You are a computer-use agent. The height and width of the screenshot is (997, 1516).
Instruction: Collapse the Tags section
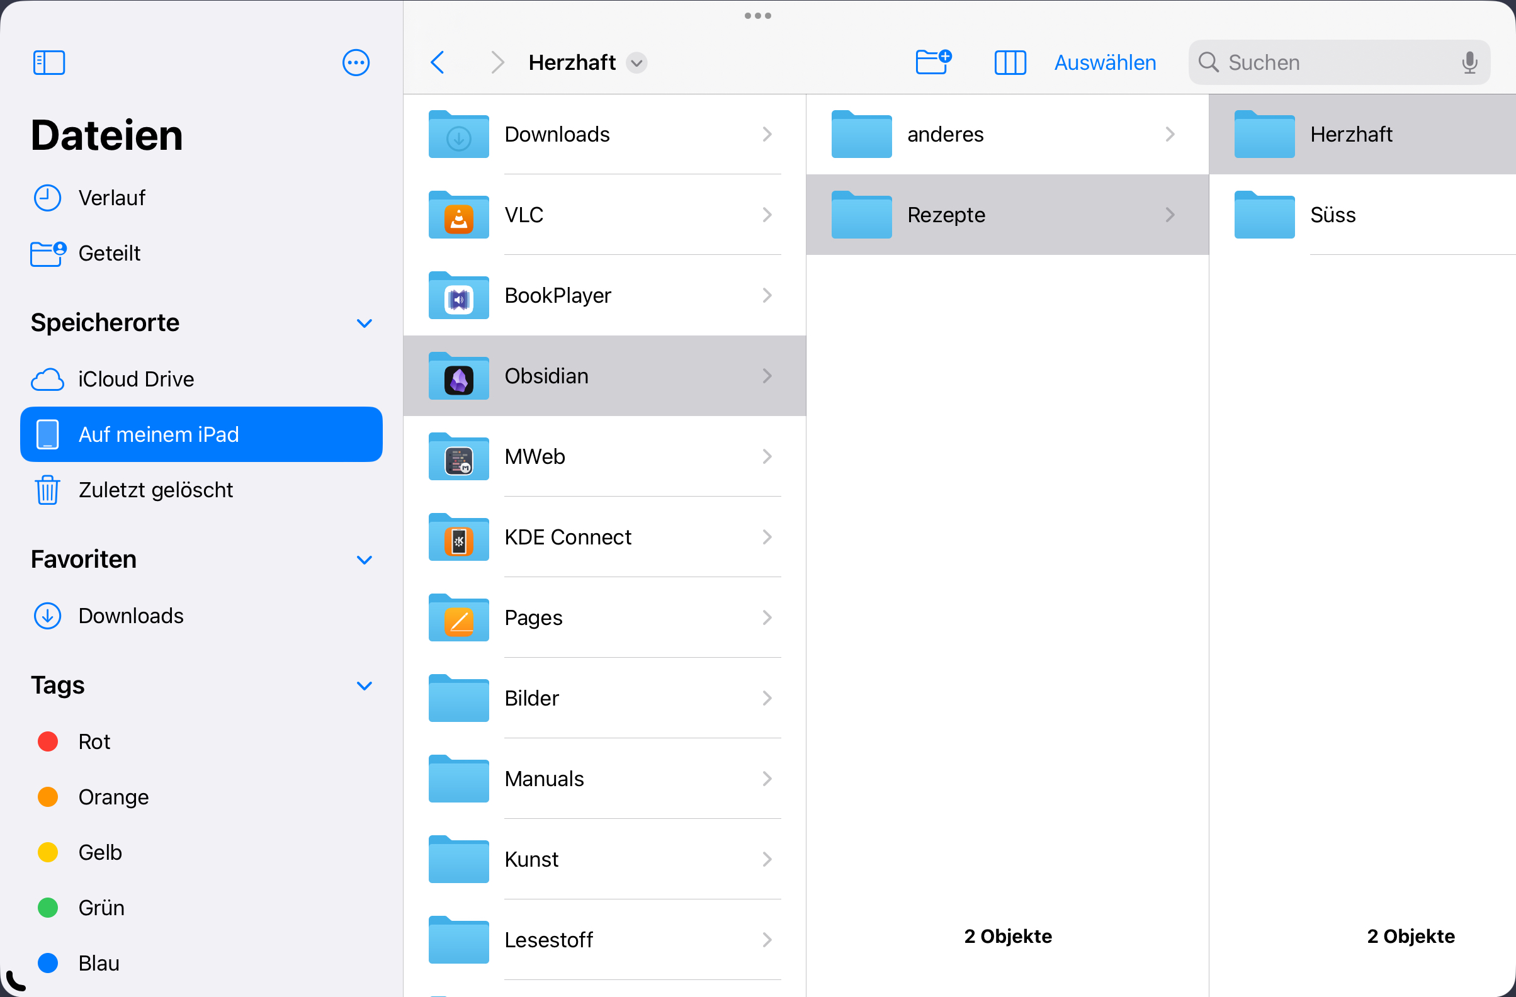(365, 685)
